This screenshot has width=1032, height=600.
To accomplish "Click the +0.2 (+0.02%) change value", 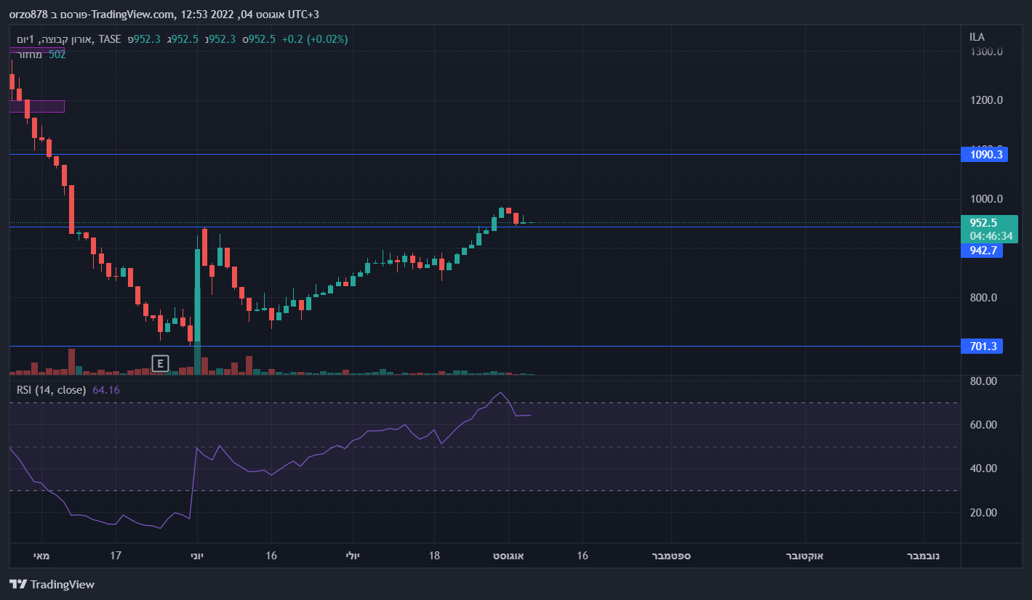I will click(x=315, y=38).
